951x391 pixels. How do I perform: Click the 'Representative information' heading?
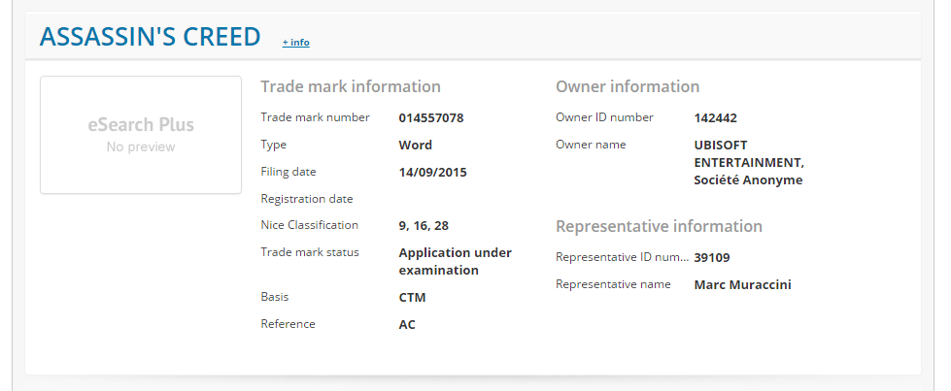click(659, 226)
